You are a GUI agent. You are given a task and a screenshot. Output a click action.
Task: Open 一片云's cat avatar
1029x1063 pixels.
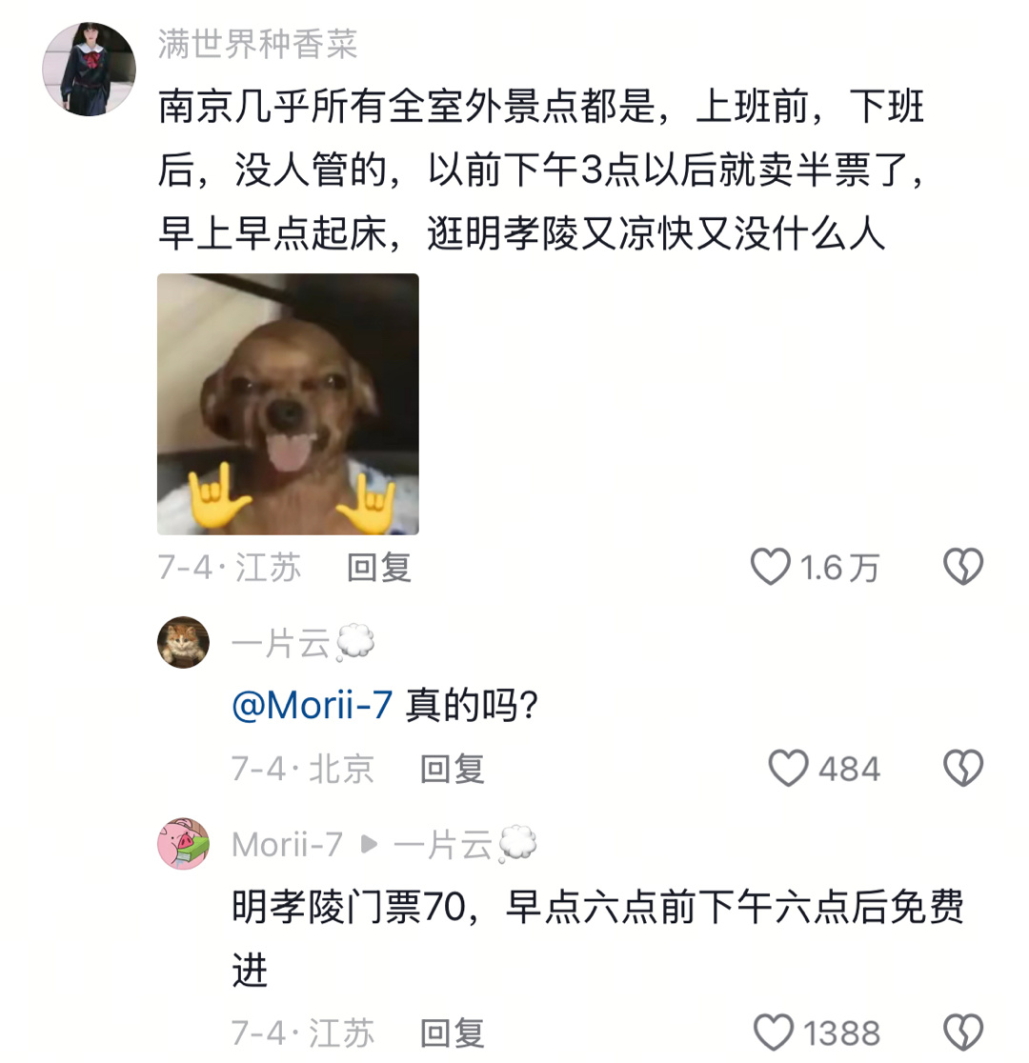183,642
